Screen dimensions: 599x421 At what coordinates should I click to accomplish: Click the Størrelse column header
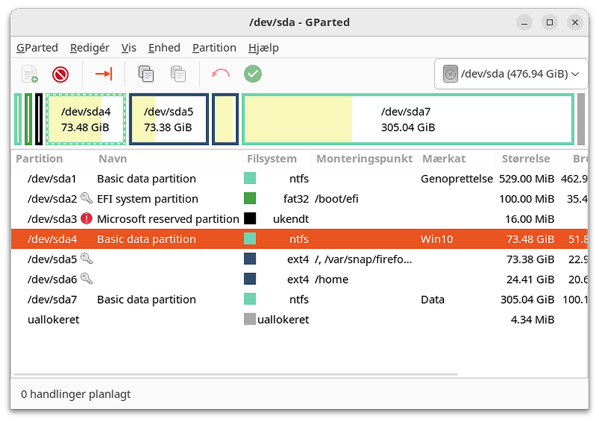(526, 159)
